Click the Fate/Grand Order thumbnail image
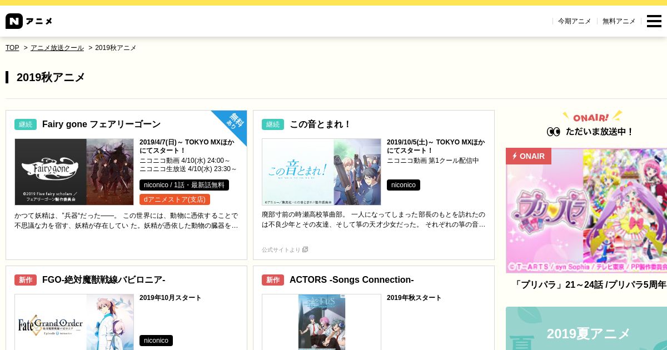This screenshot has width=667, height=350. [x=74, y=322]
